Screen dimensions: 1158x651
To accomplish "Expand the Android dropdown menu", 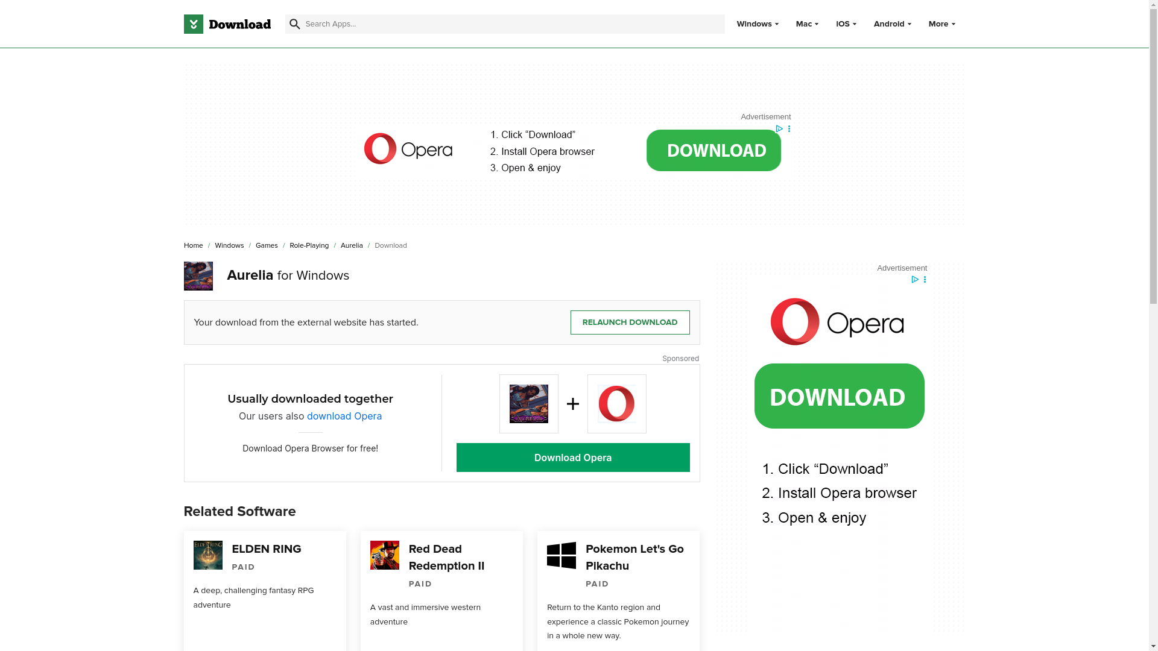I will click(892, 24).
